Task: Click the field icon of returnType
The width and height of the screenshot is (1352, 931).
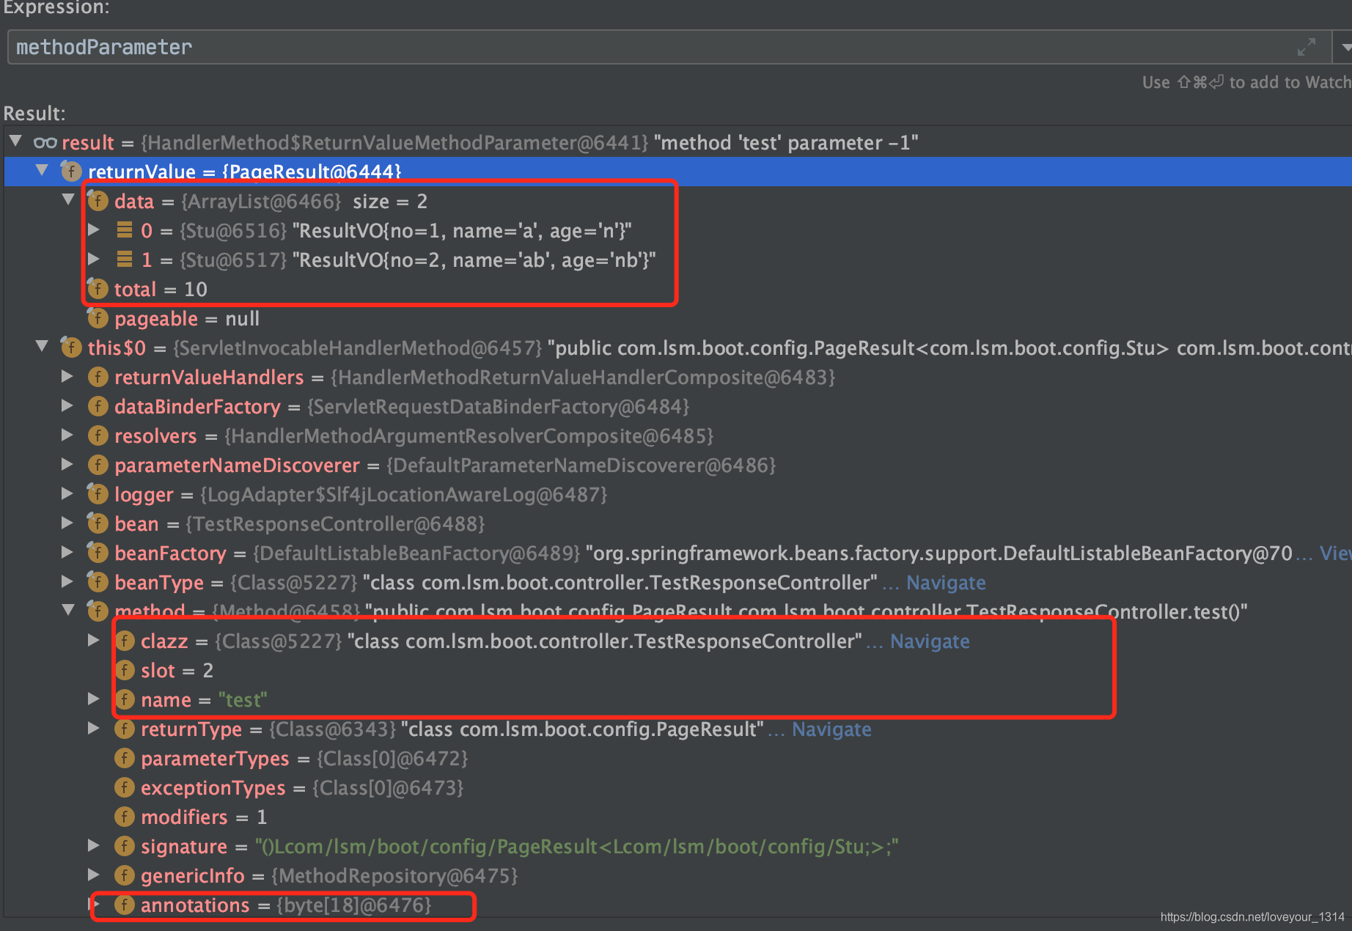Action: (125, 729)
